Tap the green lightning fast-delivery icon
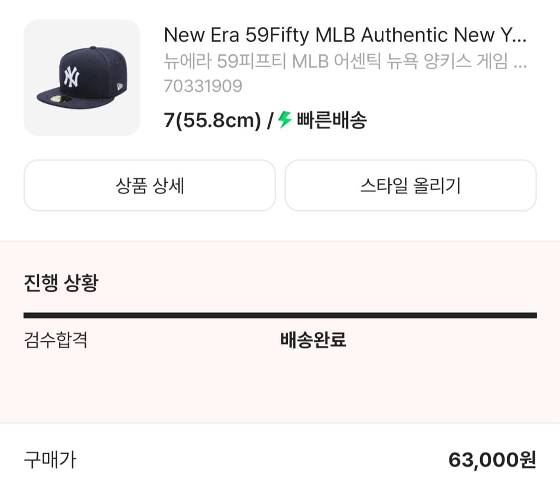Screen dimensions: 560x481 pos(285,120)
